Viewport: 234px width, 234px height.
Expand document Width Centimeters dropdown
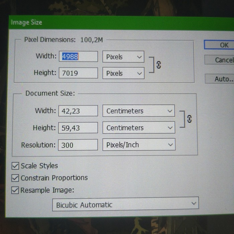138,111
